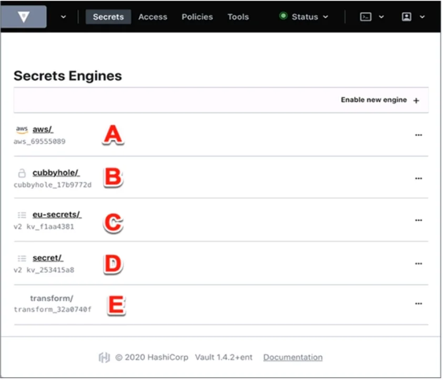Open the ellipsis menu for cubbyhole/ engine
443x380 pixels.
[x=418, y=178]
